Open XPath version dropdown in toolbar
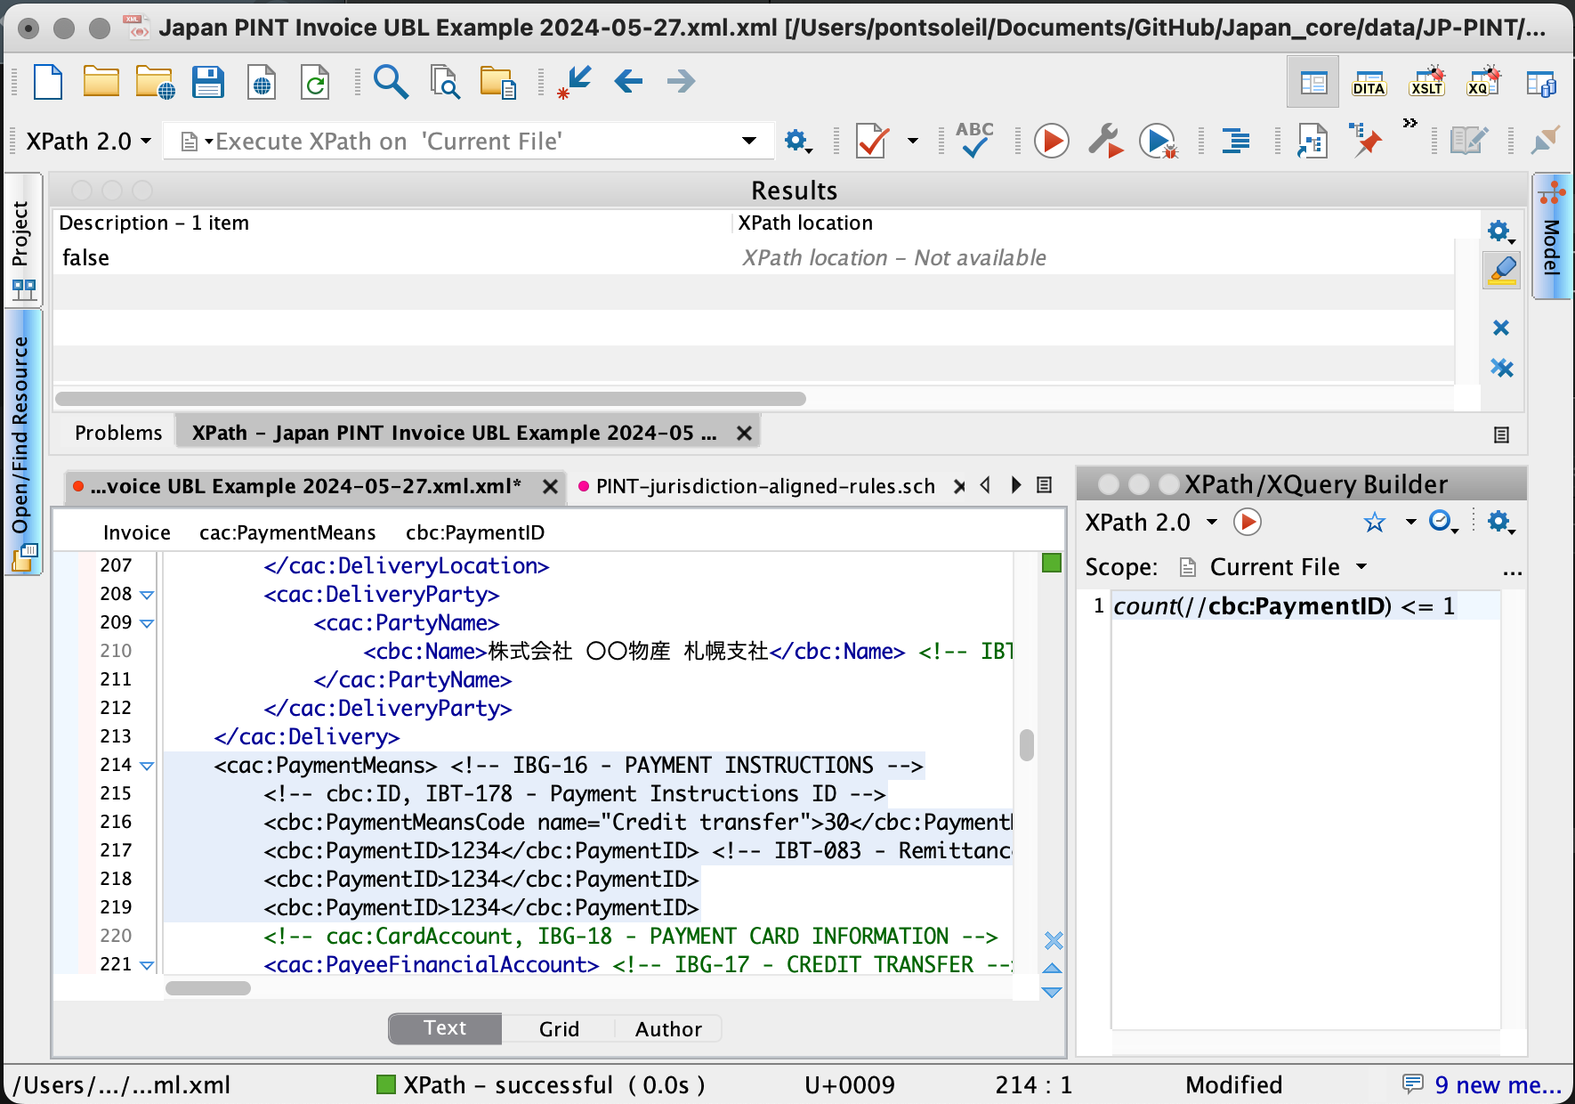 (88, 141)
